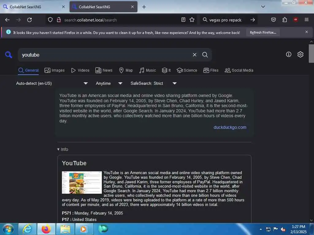Open the SafeSearch: Strict dropdown
Screen dimensions: 314x235
pos(154,83)
